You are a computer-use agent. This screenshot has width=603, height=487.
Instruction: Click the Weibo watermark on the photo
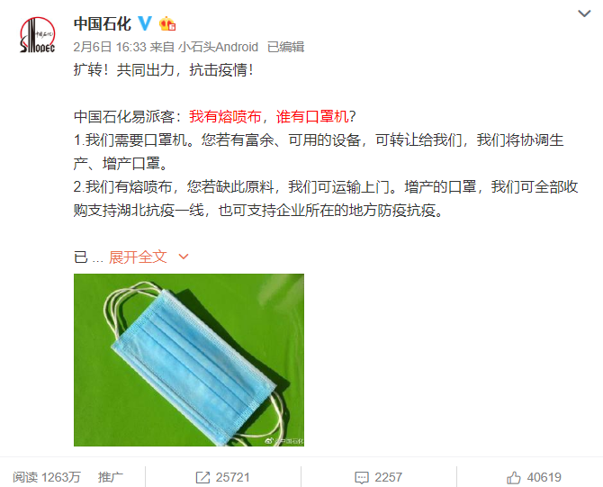pos(284,441)
